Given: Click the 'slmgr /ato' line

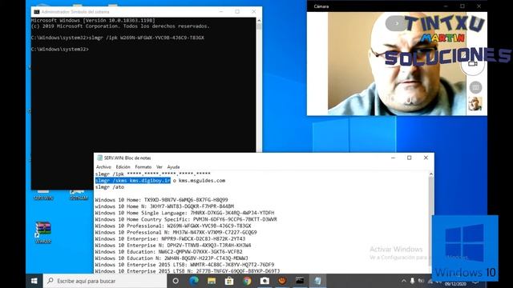Looking at the screenshot, I should pos(110,187).
